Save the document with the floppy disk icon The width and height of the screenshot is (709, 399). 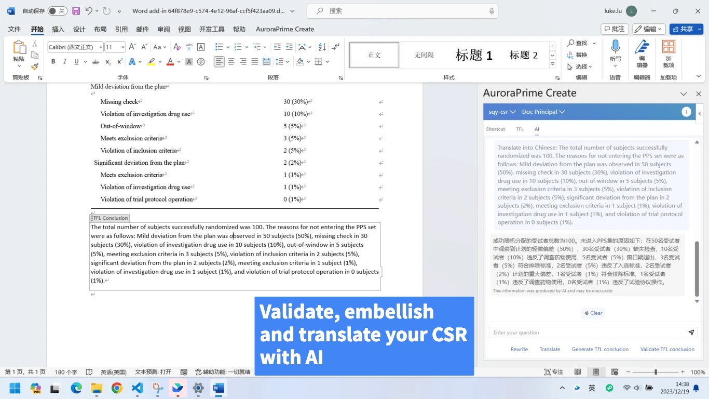(76, 11)
